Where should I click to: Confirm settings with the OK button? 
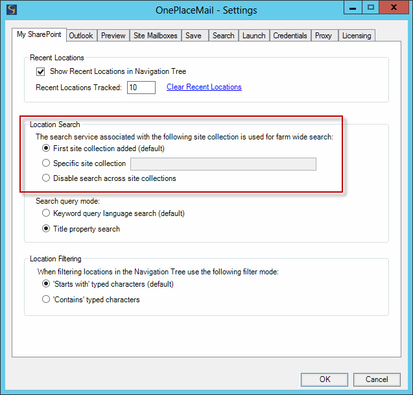[x=324, y=379]
